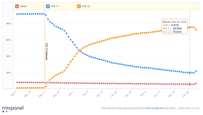This screenshot has width=203, height=115.
Task: Click the iOS 12 Release vertical marker label
Action: (47, 52)
